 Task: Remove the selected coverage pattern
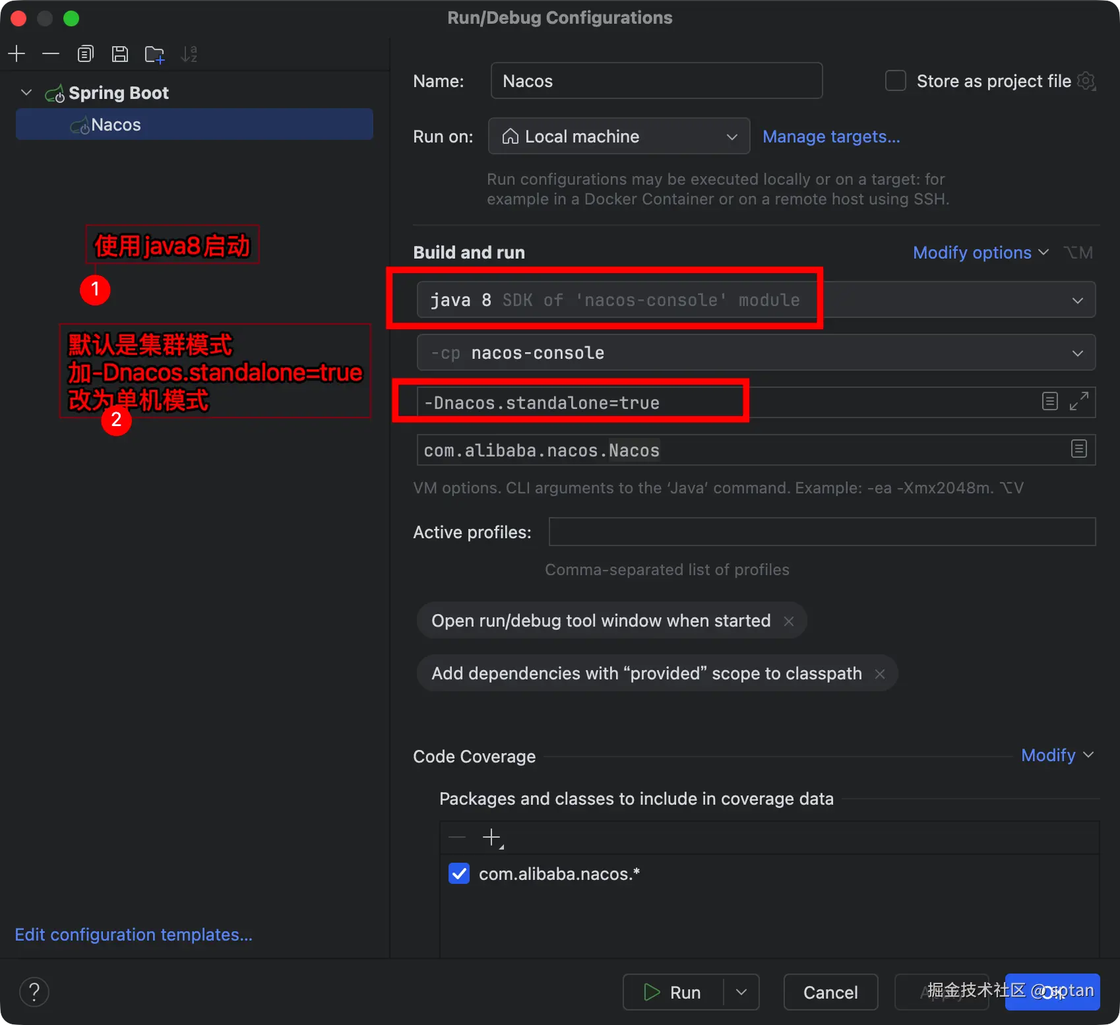click(457, 838)
